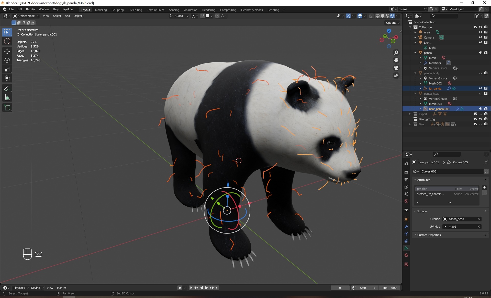This screenshot has height=298, width=491.
Task: Open the Modifiers properties tab
Action: 406,227
